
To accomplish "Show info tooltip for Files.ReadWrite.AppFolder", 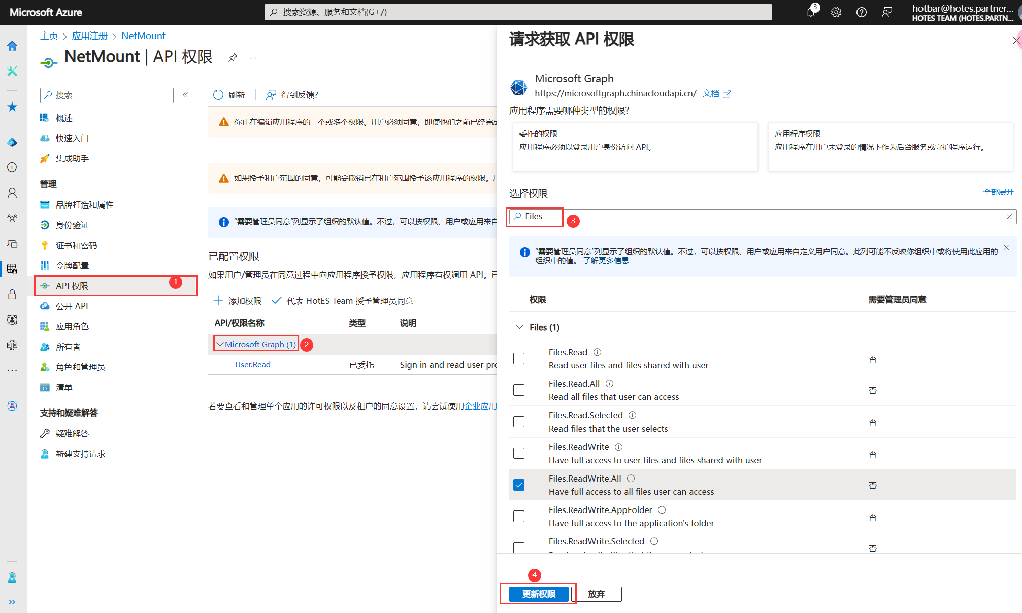I will pyautogui.click(x=662, y=510).
